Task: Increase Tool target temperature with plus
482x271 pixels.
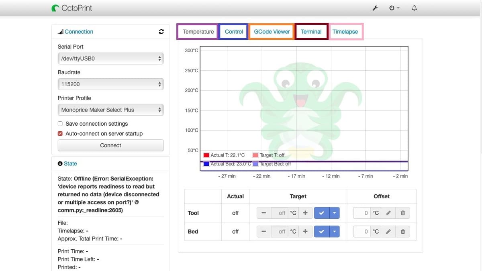Action: (x=305, y=213)
